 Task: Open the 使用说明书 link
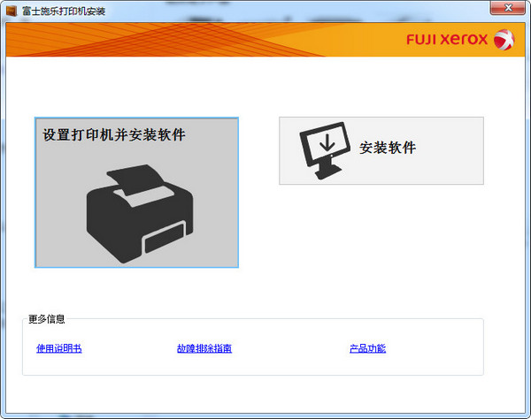(x=59, y=348)
